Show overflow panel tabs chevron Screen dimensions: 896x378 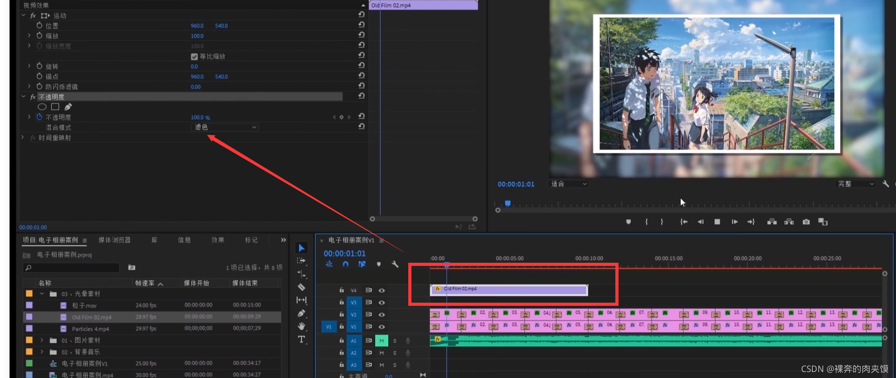point(283,240)
